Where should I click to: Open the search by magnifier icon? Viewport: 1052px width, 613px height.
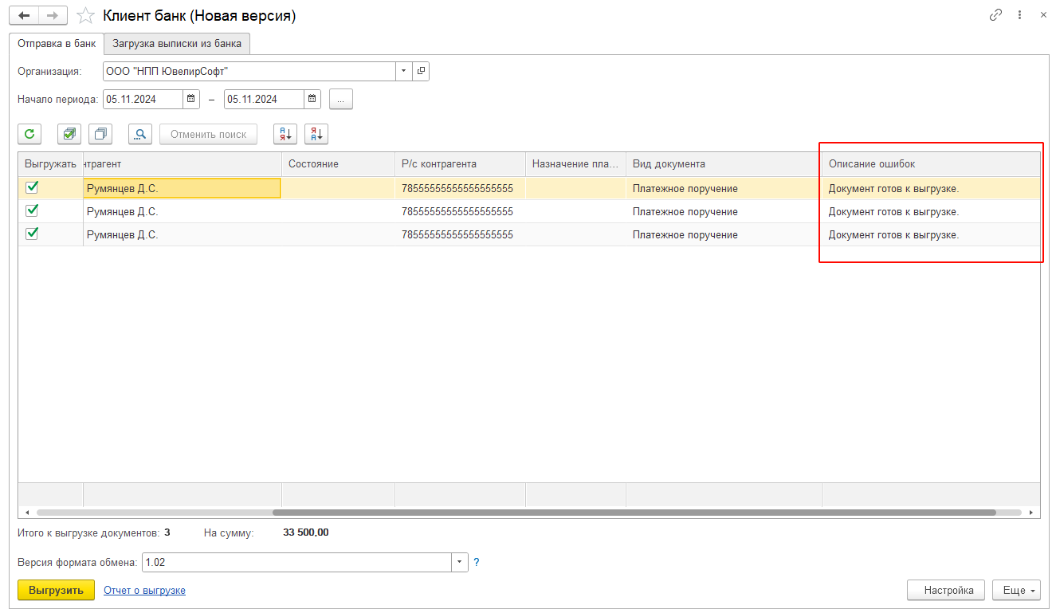(140, 134)
